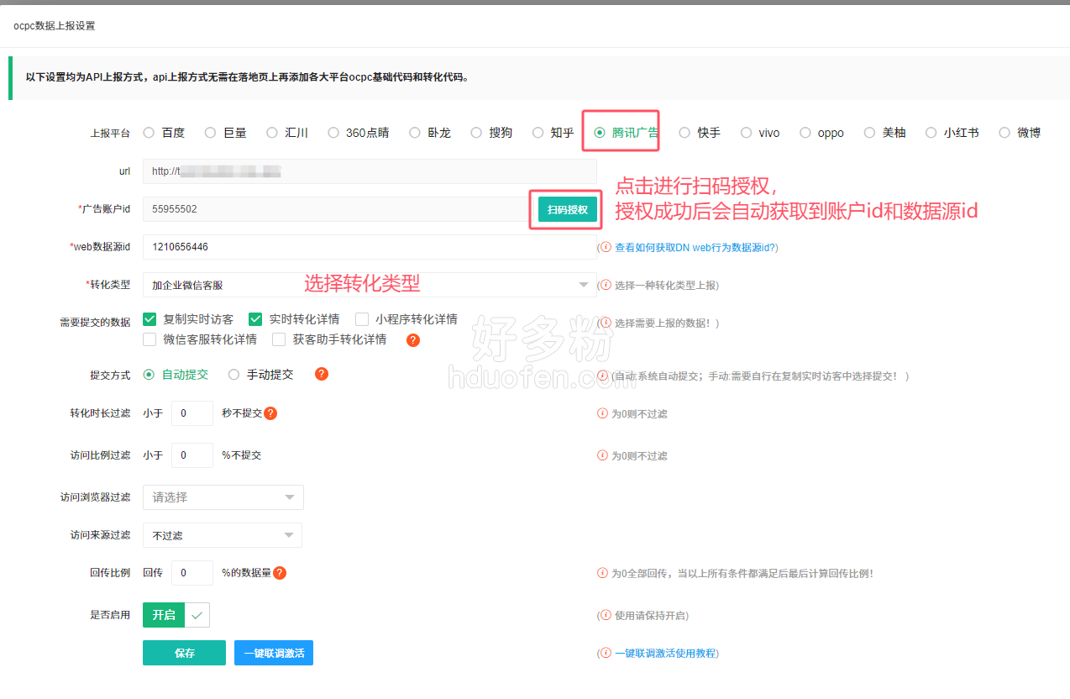This screenshot has width=1070, height=699.
Task: Click info icon beside 选择需要上报的数据 hint
Action: click(606, 323)
